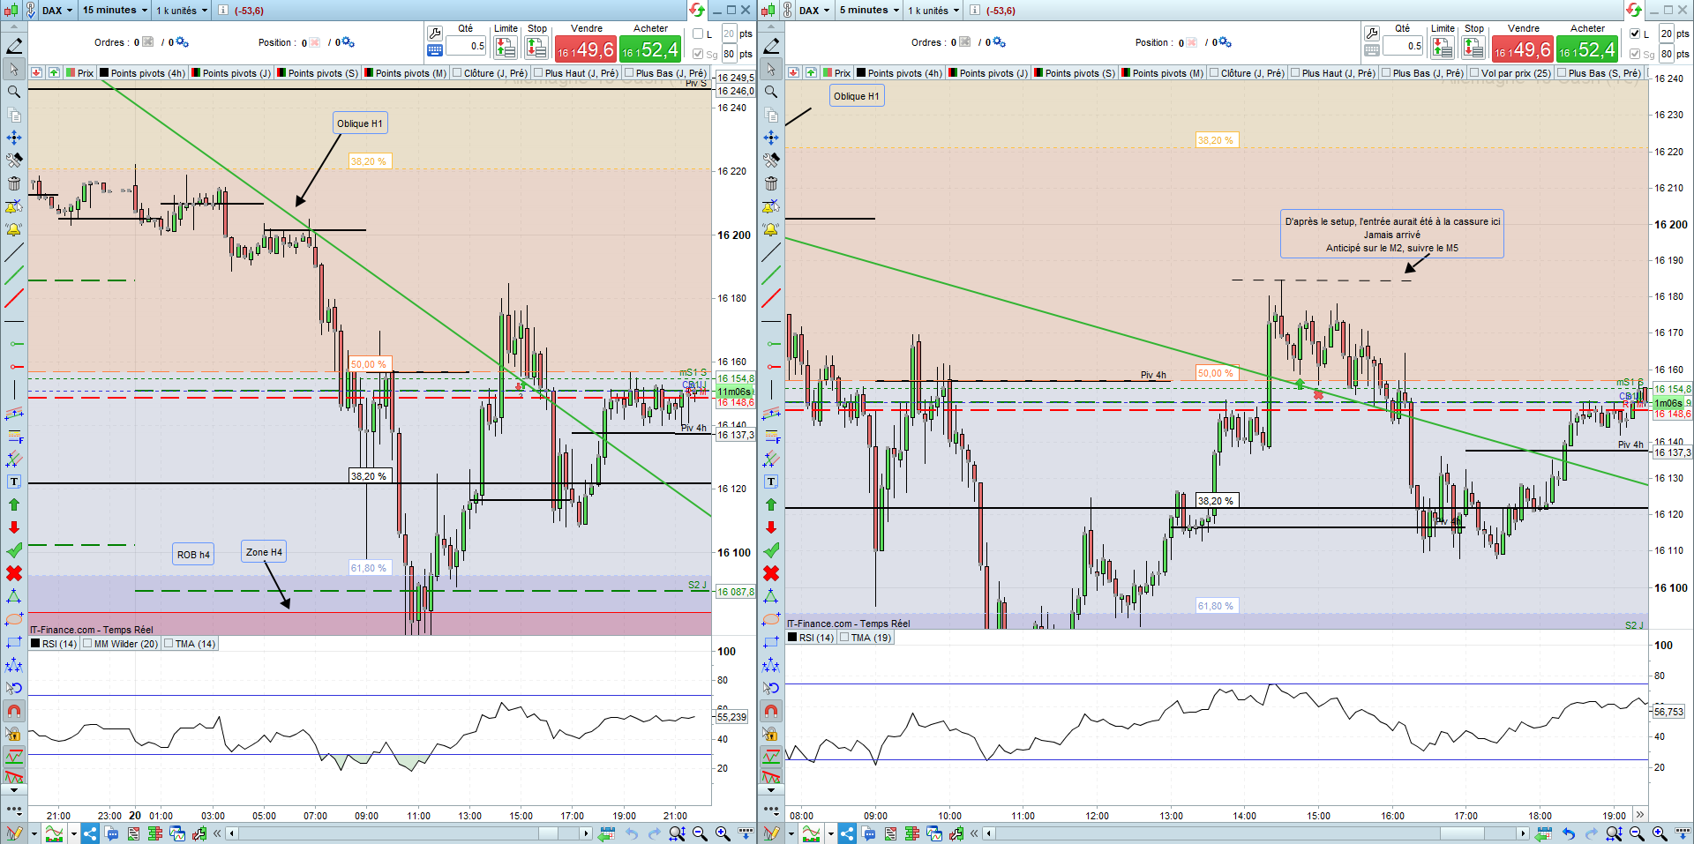Click the wrench settings icon in 15-minute order panel
Screen dimensions: 1694x844
click(435, 34)
